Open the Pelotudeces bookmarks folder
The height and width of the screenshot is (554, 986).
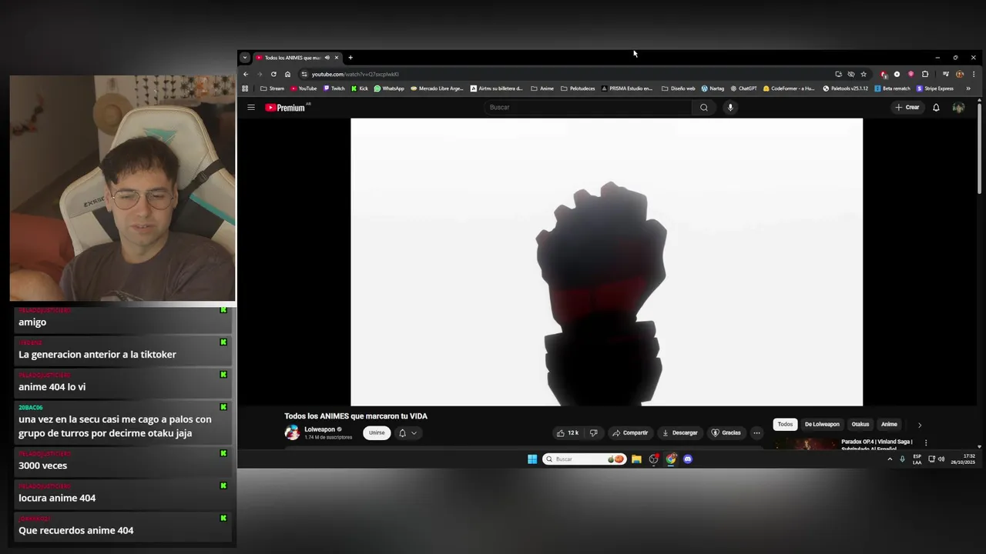point(578,88)
